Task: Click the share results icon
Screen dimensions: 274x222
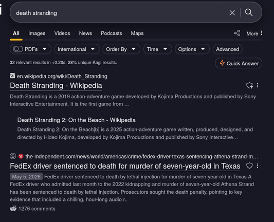Action: [x=237, y=33]
